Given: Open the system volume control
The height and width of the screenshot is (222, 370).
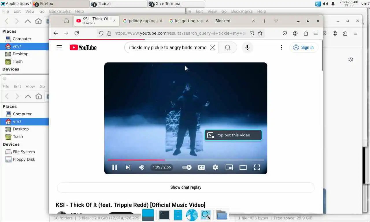Looking at the screenshot, I should (325, 4).
